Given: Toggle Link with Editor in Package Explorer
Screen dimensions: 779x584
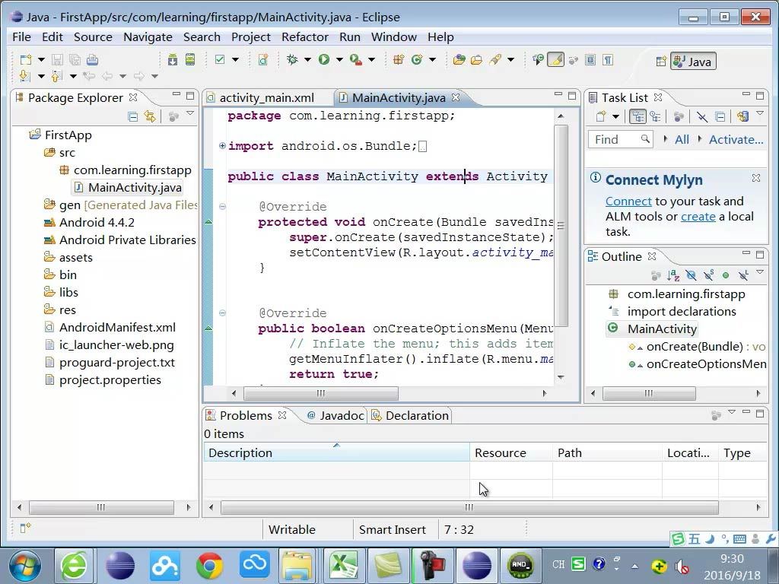Looking at the screenshot, I should 150,116.
